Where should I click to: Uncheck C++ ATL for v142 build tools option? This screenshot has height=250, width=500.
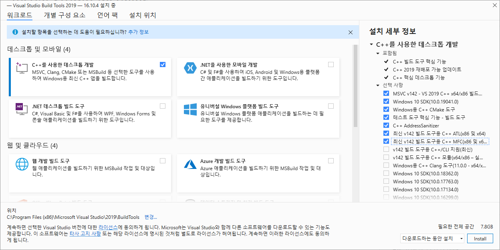pyautogui.click(x=386, y=133)
